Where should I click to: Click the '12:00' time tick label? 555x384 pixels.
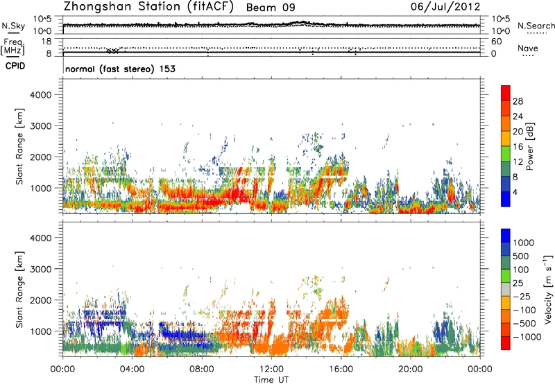271,369
